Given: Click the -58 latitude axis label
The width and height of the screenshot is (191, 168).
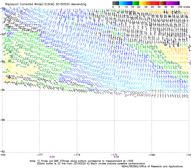Looking at the screenshot, I should pos(2,120).
